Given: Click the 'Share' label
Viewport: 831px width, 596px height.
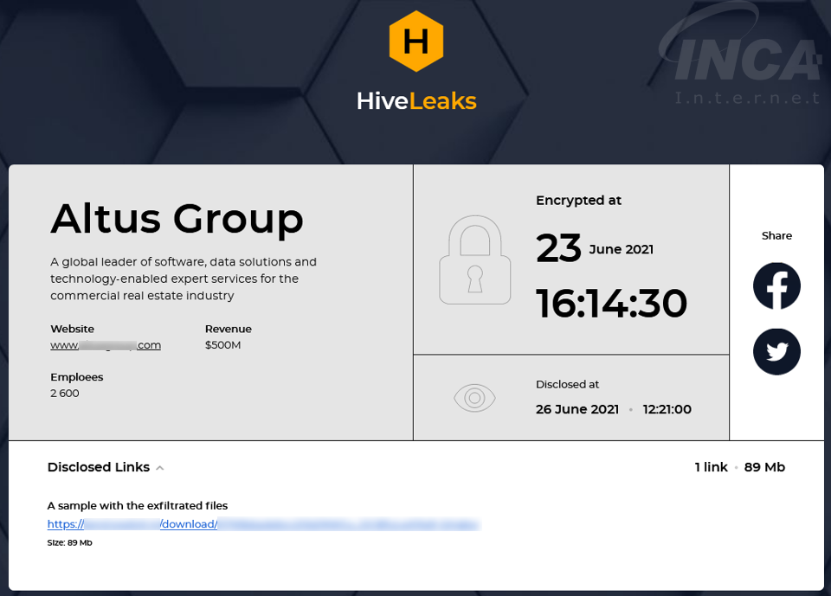Looking at the screenshot, I should point(776,236).
